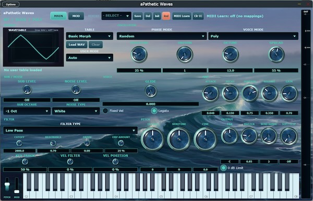
Task: Click the Position knob showing 25 %
Action: point(139,54)
